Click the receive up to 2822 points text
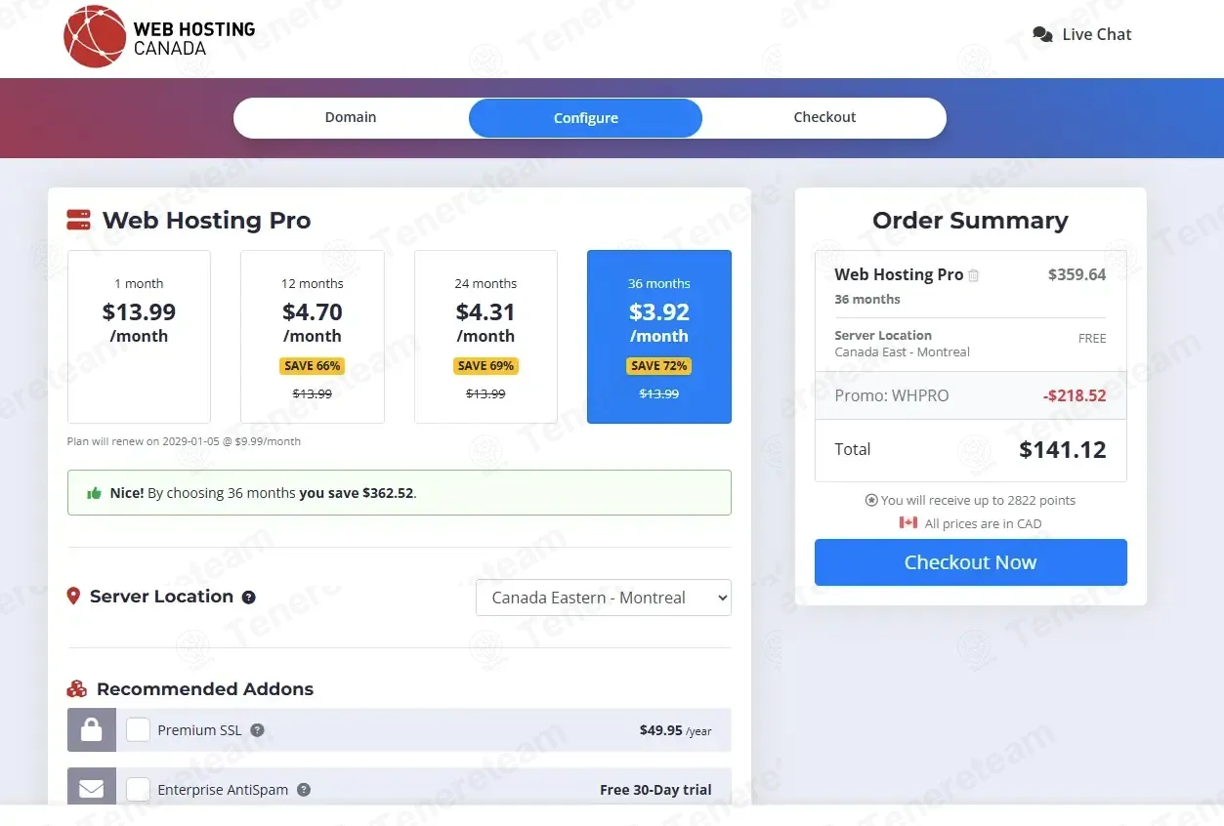Viewport: 1224px width, 826px height. click(978, 500)
